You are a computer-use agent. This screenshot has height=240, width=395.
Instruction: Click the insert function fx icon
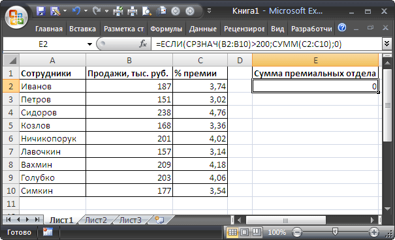pos(143,44)
